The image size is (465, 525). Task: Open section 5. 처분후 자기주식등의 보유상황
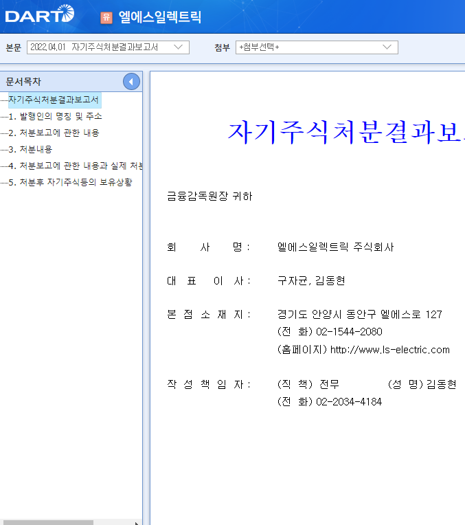[70, 182]
